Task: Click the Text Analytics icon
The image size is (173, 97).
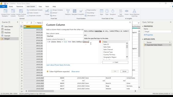Action: (121, 13)
